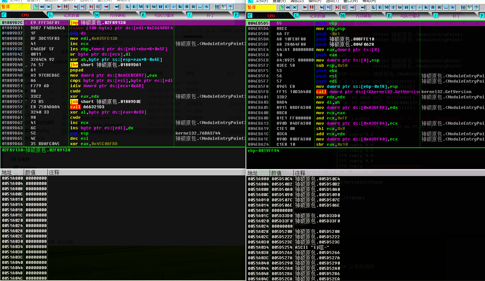
Task: Click Restart program icon in left toolbar
Action: point(42,7)
